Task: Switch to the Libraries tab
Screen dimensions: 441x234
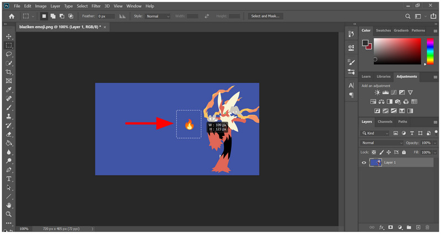Action: pyautogui.click(x=384, y=76)
